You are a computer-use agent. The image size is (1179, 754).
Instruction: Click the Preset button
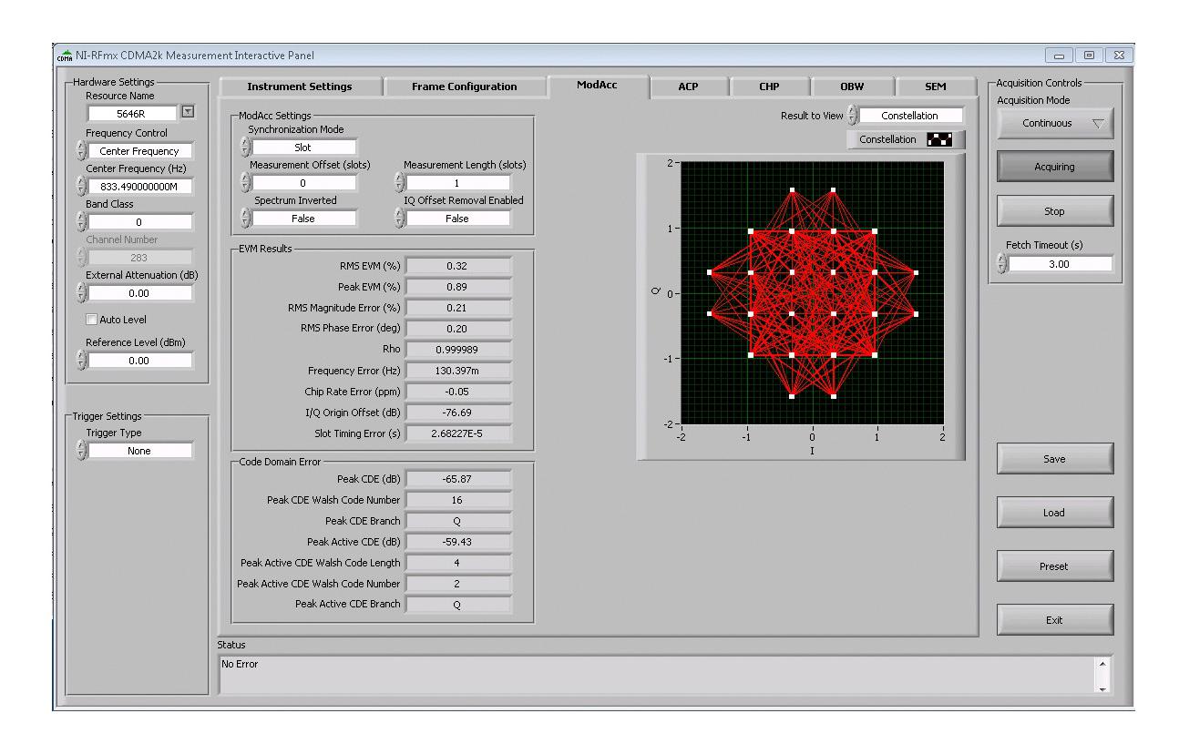click(1055, 566)
